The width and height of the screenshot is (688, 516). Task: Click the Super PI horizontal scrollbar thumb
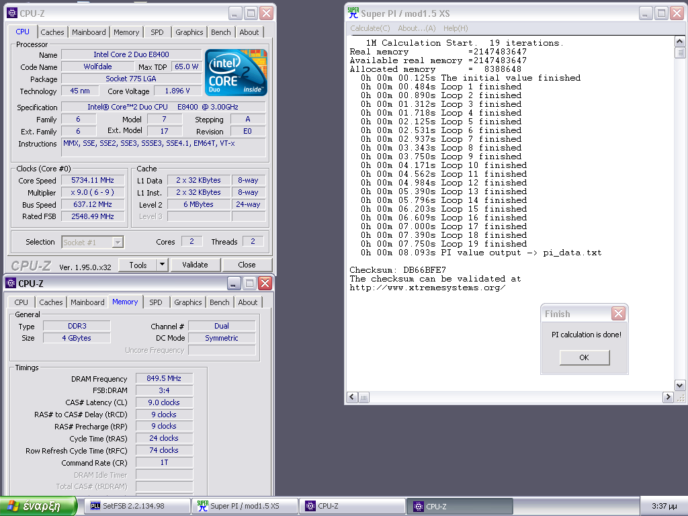point(363,398)
